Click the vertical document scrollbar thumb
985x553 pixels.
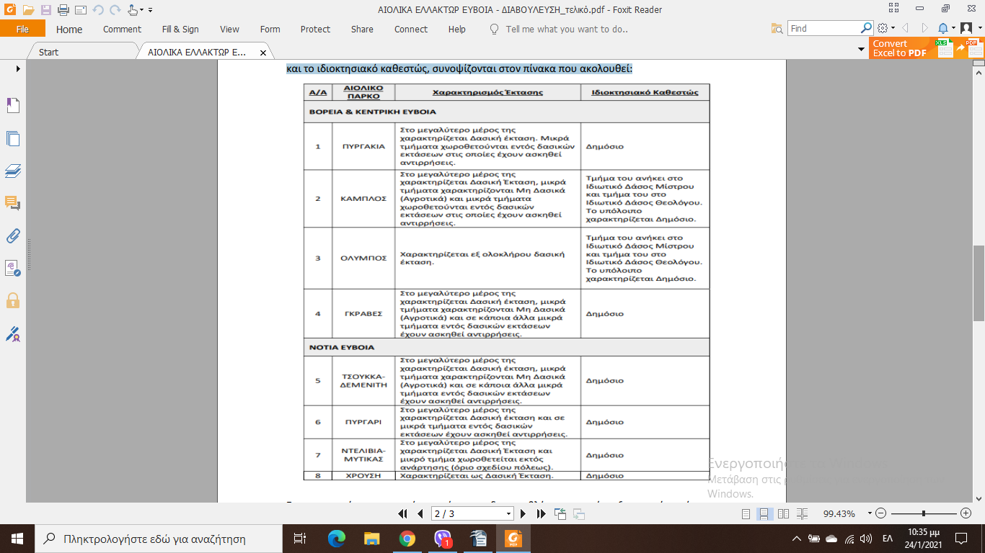979,283
